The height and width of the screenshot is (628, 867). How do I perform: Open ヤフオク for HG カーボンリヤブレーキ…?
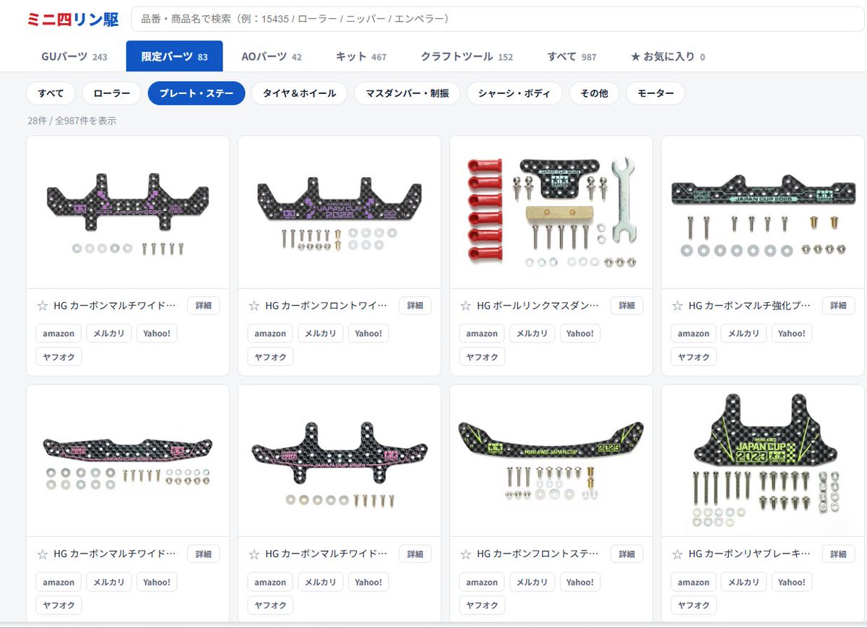694,605
